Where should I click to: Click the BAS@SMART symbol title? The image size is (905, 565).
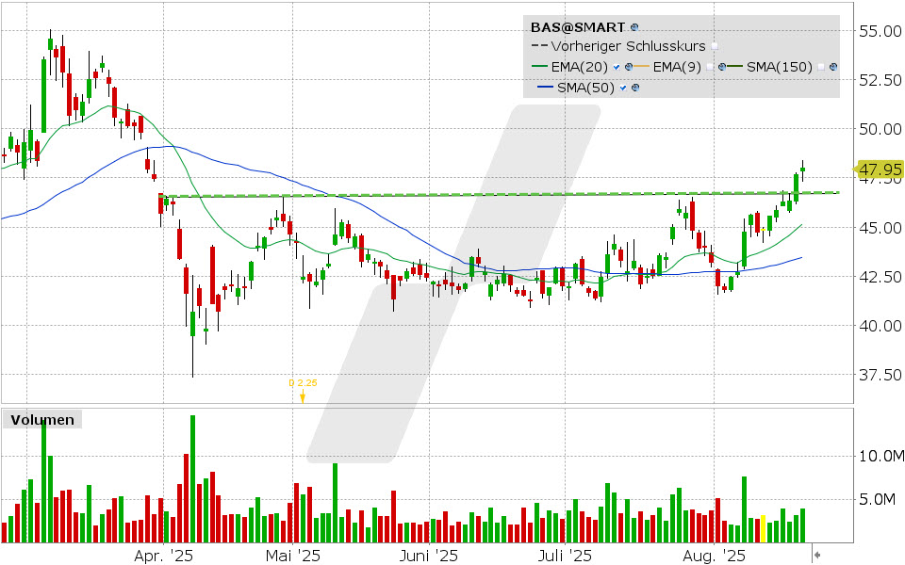578,27
